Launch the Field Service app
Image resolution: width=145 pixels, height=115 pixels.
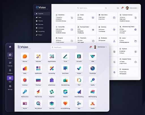[38, 92]
